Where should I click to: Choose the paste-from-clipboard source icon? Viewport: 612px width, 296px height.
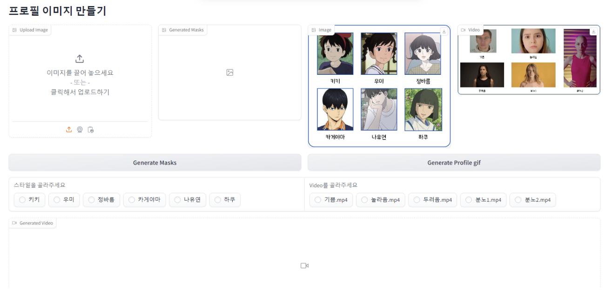point(91,130)
